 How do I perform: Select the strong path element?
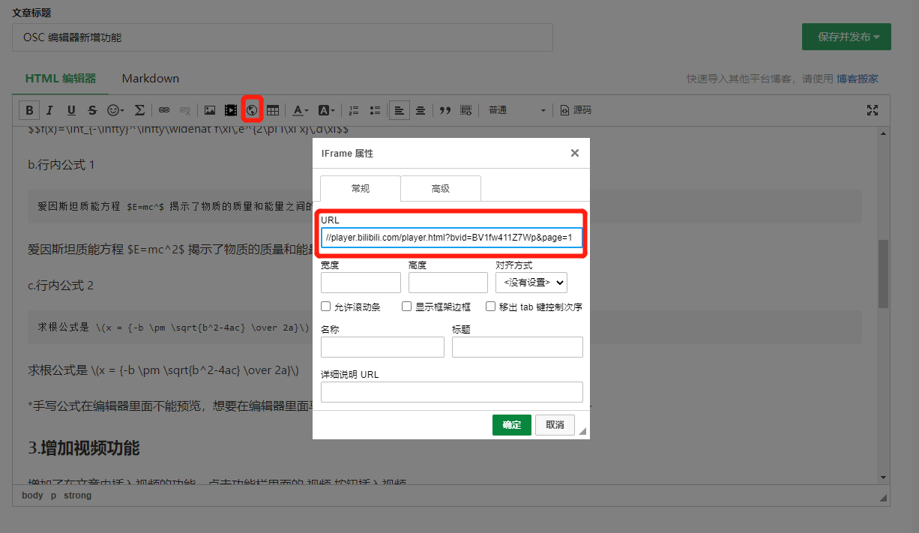(78, 496)
